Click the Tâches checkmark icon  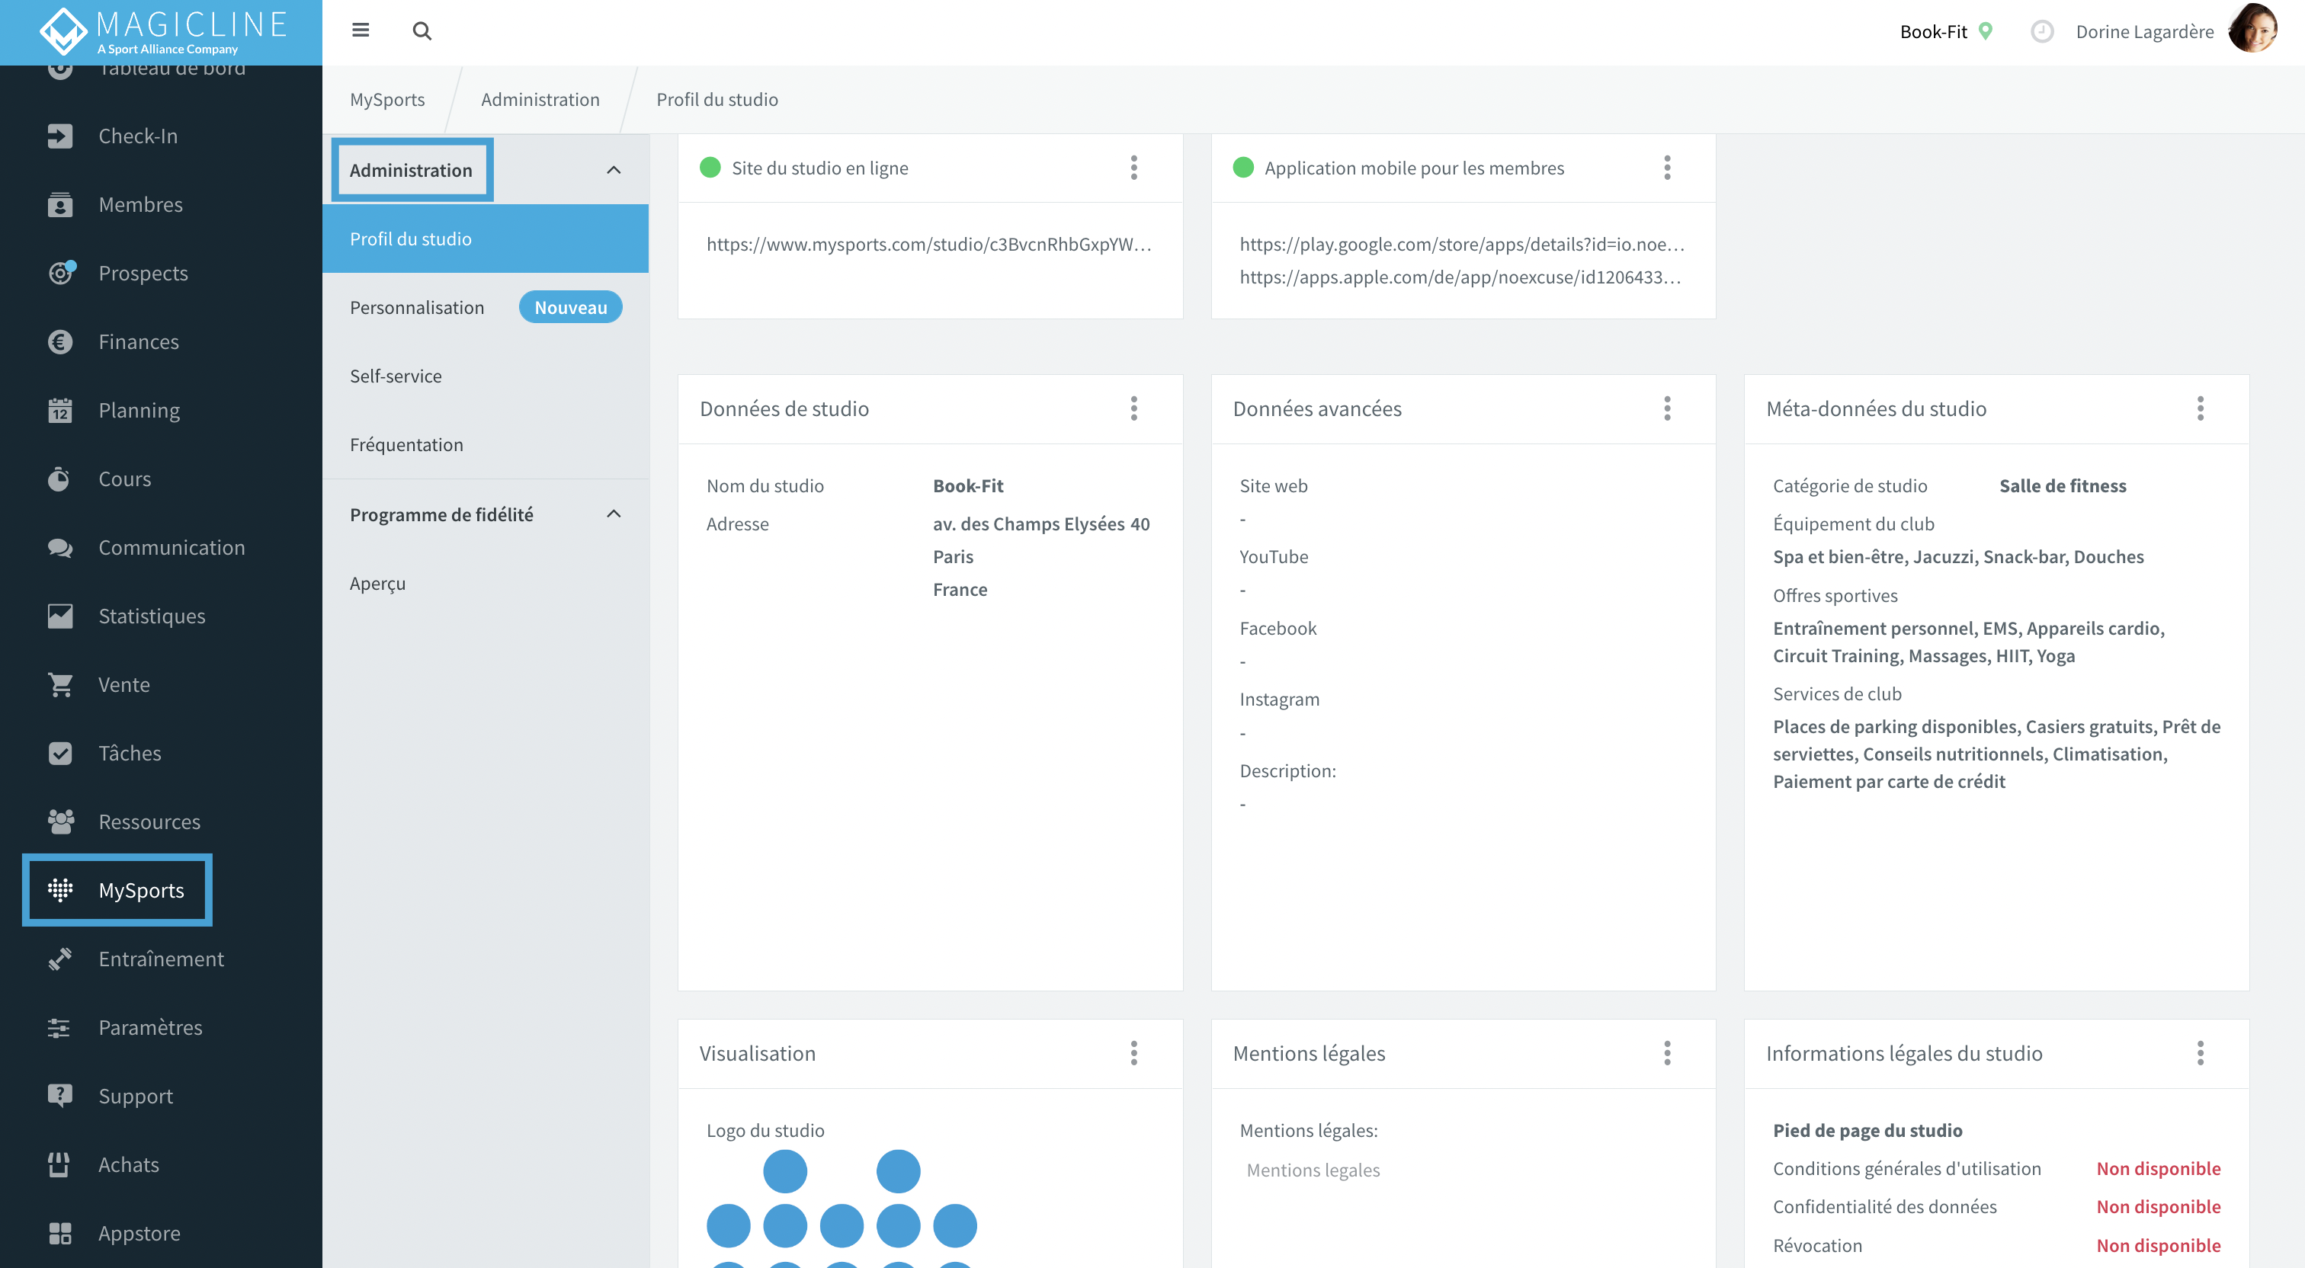click(60, 754)
